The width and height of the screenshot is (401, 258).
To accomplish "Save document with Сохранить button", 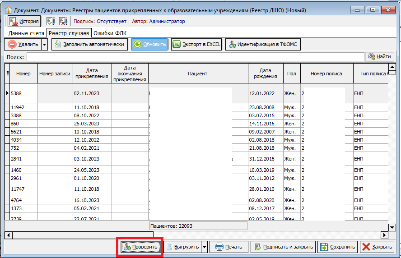I will click(338, 247).
